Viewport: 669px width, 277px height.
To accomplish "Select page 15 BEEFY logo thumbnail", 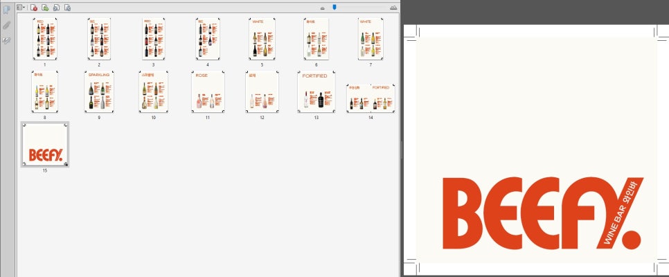I will click(x=45, y=144).
